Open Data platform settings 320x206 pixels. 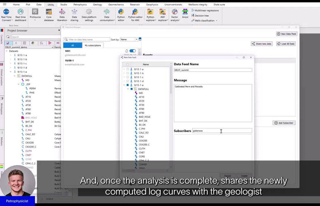coord(89,15)
